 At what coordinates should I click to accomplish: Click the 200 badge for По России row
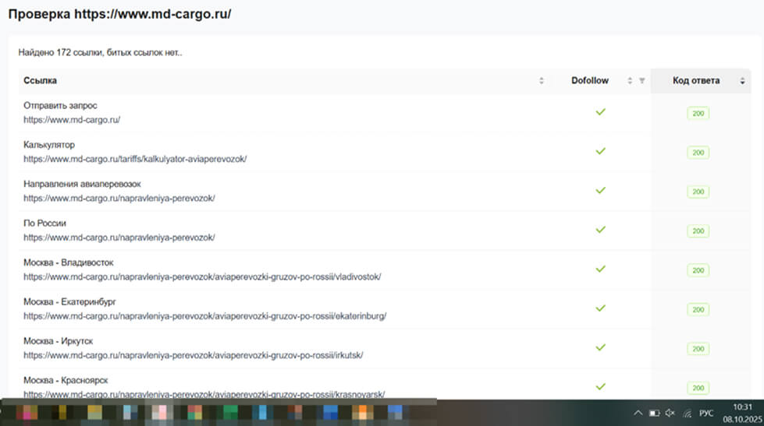click(x=698, y=231)
